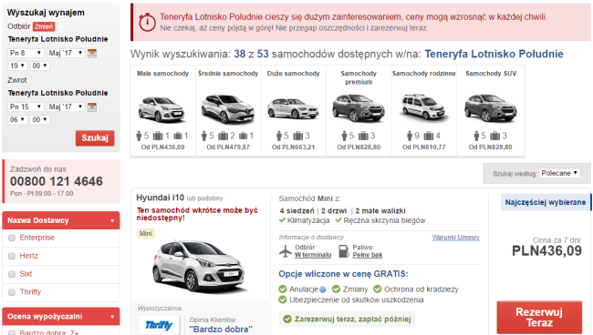This screenshot has width=593, height=335.
Task: Open the return day dropdown Pn 15
Action: 26,107
